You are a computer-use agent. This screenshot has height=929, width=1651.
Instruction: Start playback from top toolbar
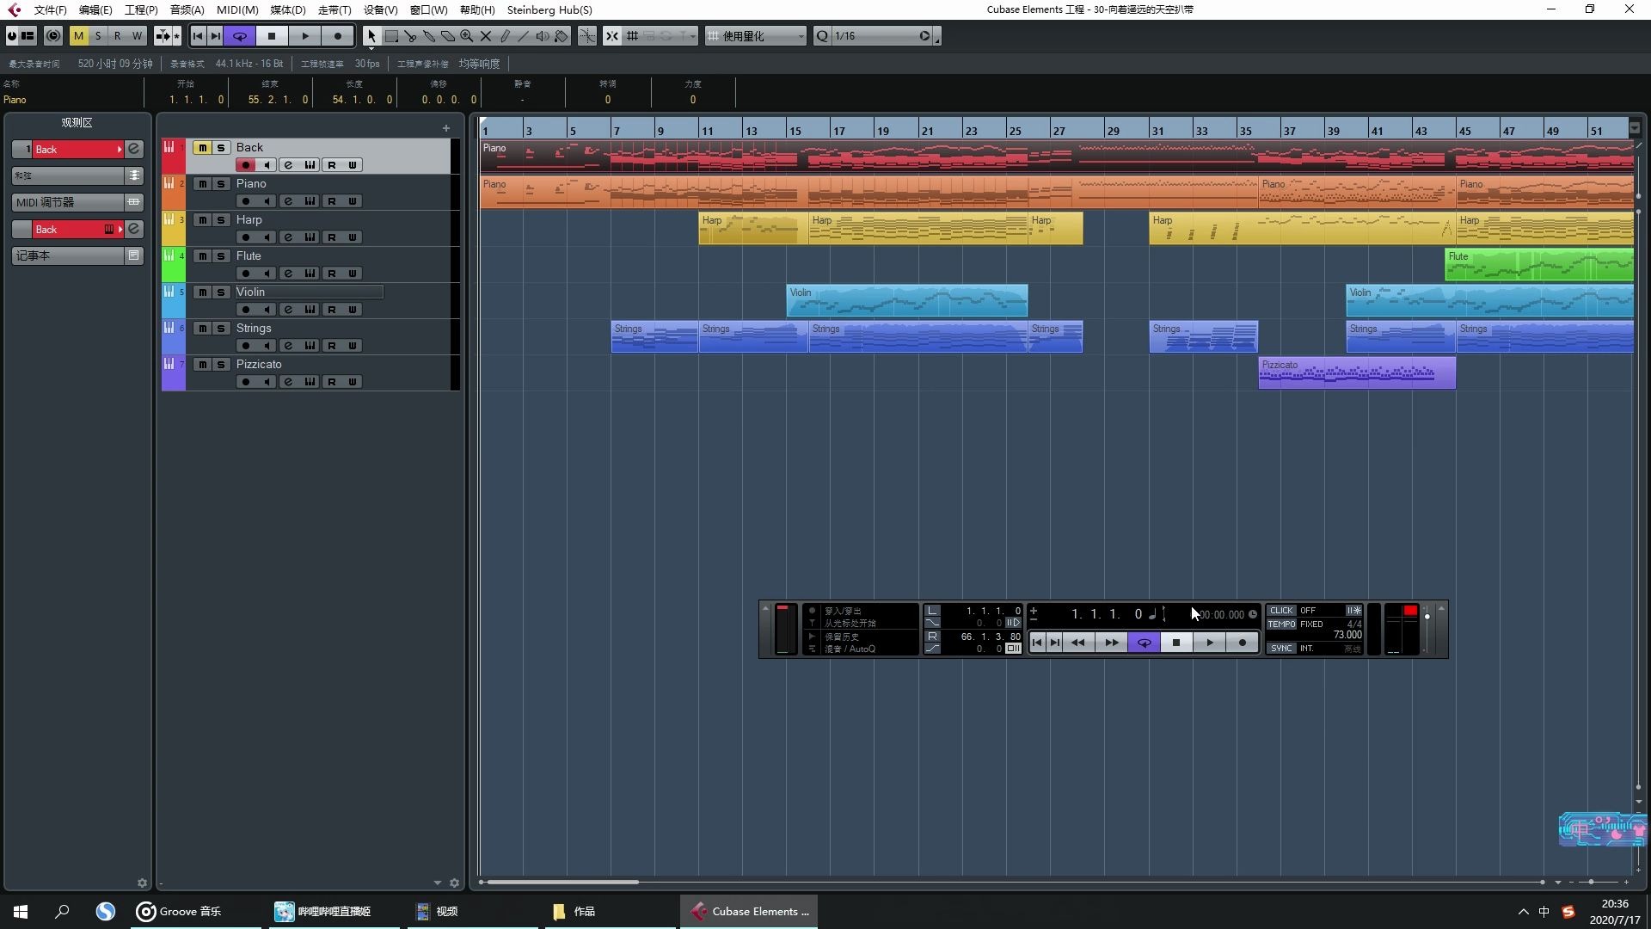click(x=305, y=36)
